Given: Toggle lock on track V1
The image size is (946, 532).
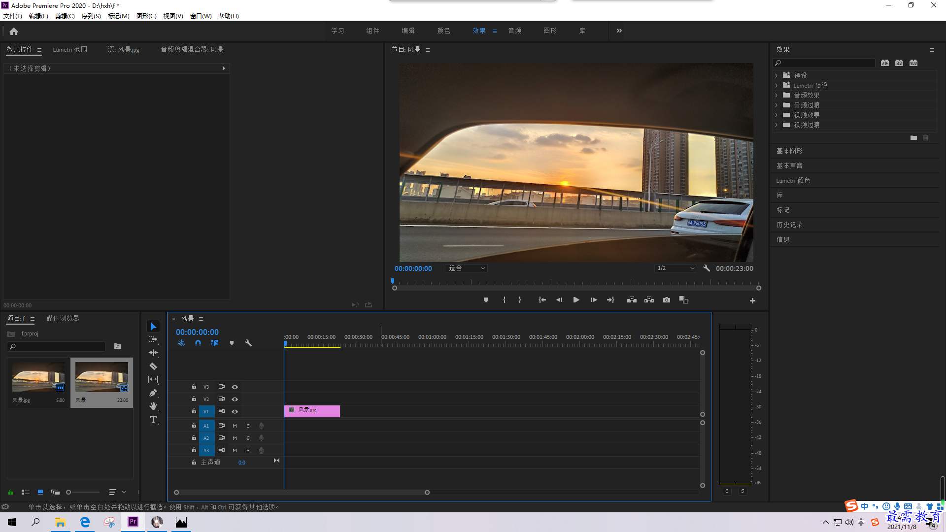Looking at the screenshot, I should point(194,411).
